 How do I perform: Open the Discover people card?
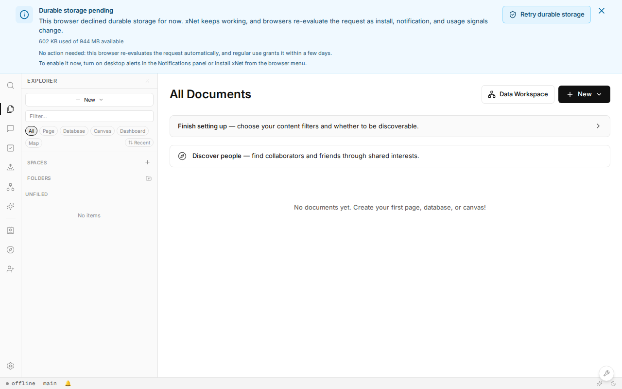point(390,156)
